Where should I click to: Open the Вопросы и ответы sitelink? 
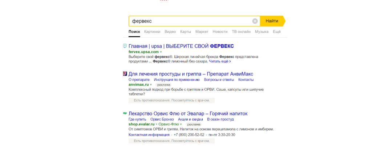219,80
